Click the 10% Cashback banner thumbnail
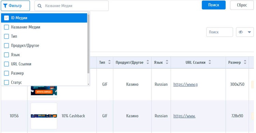256x133 pixels. coord(44,116)
